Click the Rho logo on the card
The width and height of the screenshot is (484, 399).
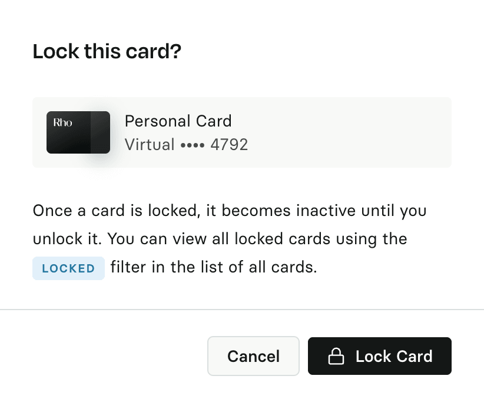tap(62, 123)
